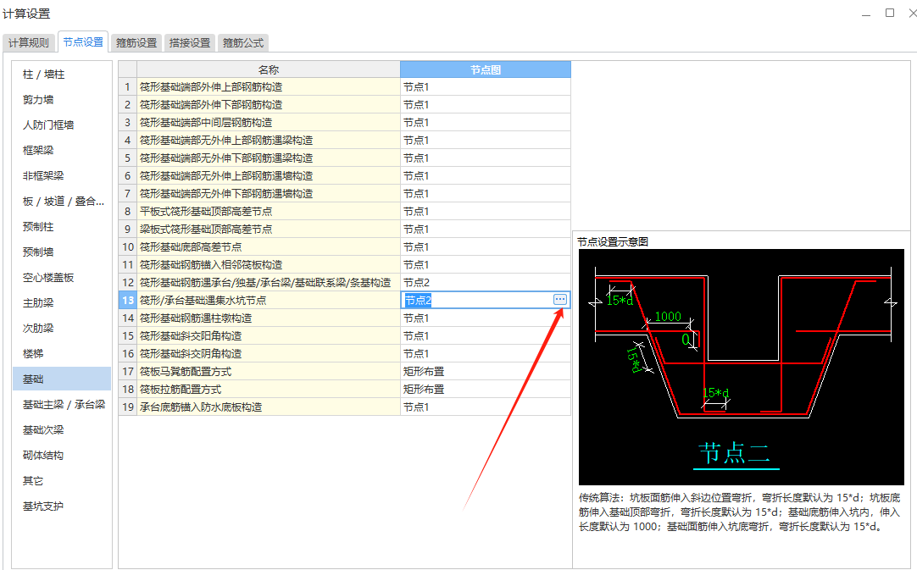Click 节点2 value for row 12
917x570 pixels.
click(x=486, y=282)
